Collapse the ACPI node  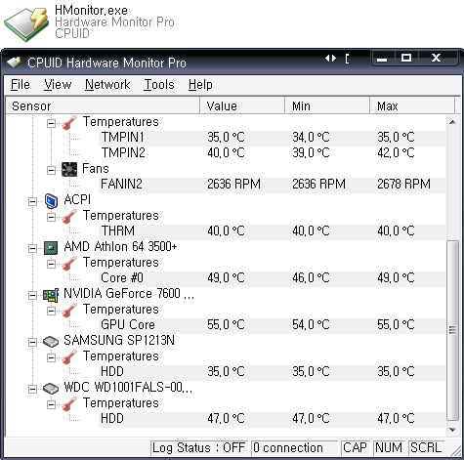tap(32, 201)
